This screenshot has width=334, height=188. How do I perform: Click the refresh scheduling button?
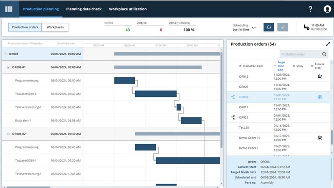coord(269,27)
